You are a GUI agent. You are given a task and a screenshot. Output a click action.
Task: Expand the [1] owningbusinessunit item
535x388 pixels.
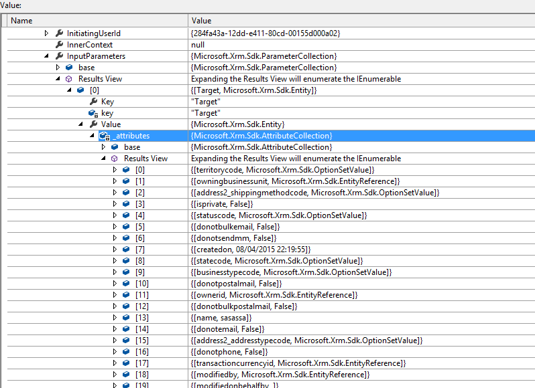pos(115,181)
